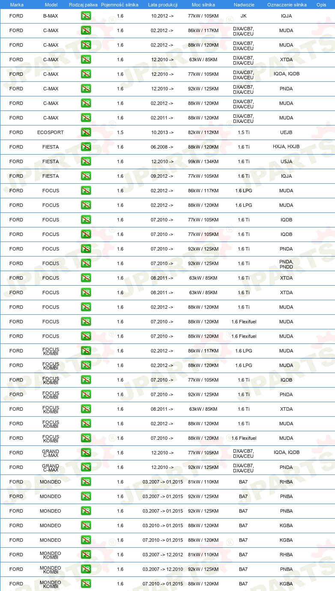Click the fuel icon for FIESTA 77kW IQJA
Viewport: 335px width, 591px height.
tap(86, 176)
